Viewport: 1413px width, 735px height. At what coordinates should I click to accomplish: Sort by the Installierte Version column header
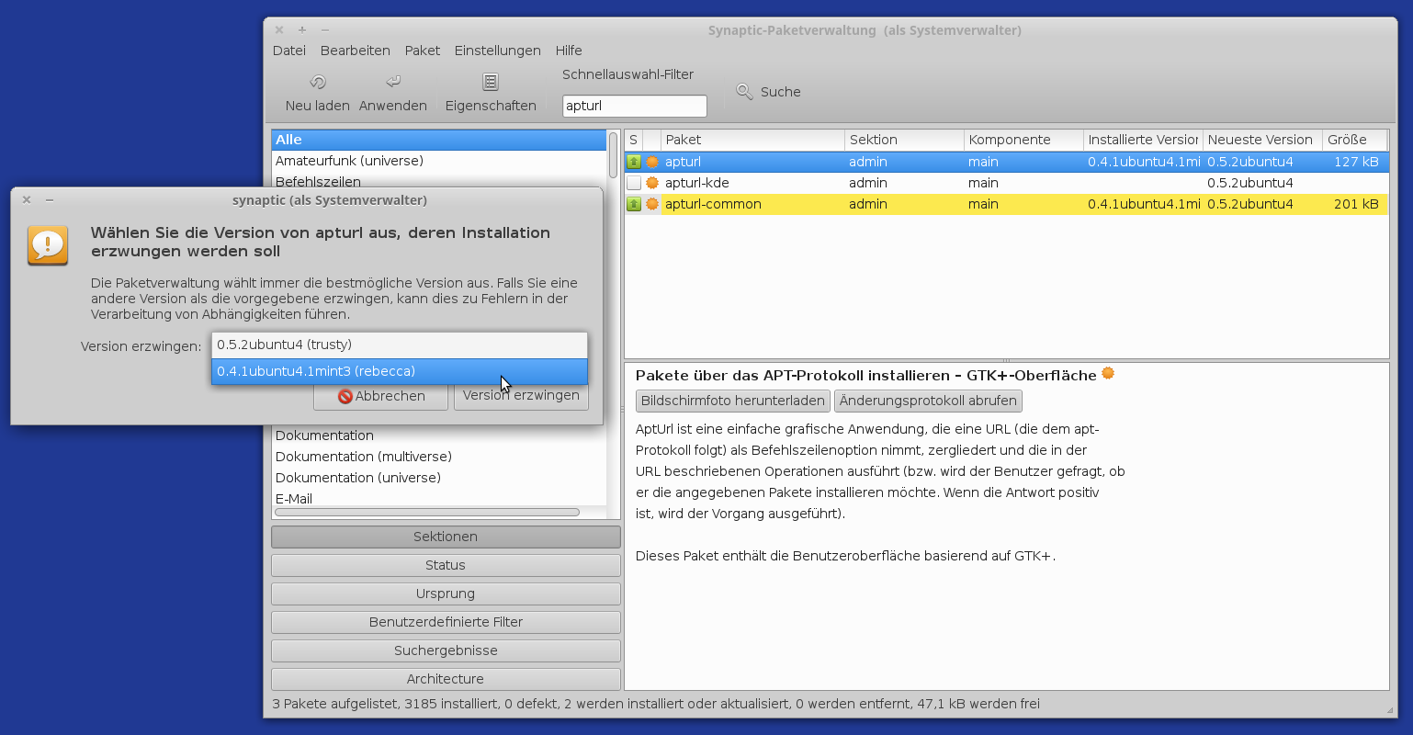click(1143, 140)
